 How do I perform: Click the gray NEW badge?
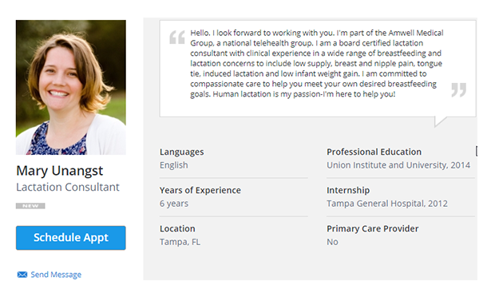[30, 206]
